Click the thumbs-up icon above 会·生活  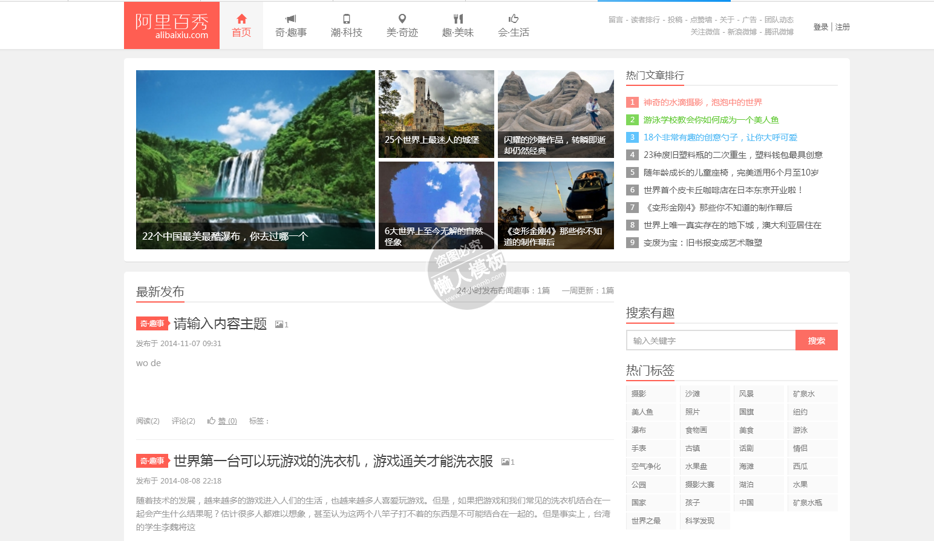click(x=514, y=19)
